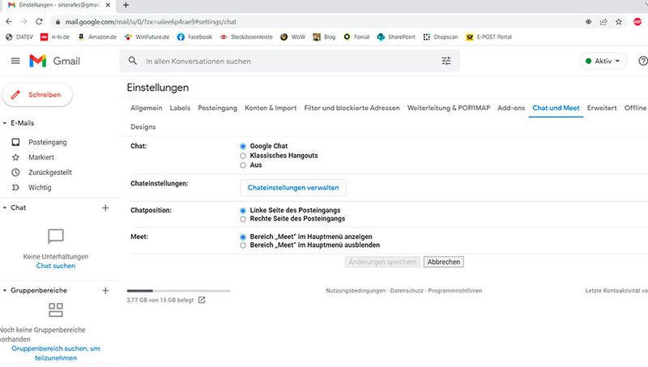Open the Nutzungsbedingungen link

pyautogui.click(x=356, y=291)
